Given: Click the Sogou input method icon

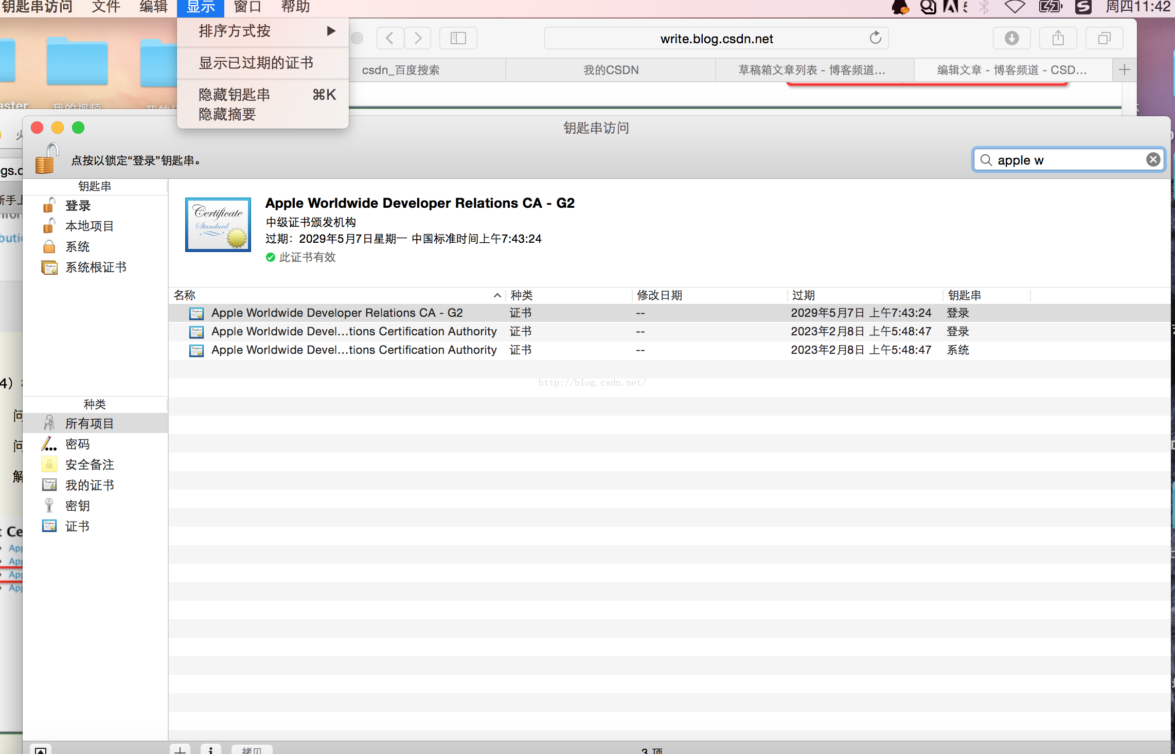Looking at the screenshot, I should [x=1083, y=7].
